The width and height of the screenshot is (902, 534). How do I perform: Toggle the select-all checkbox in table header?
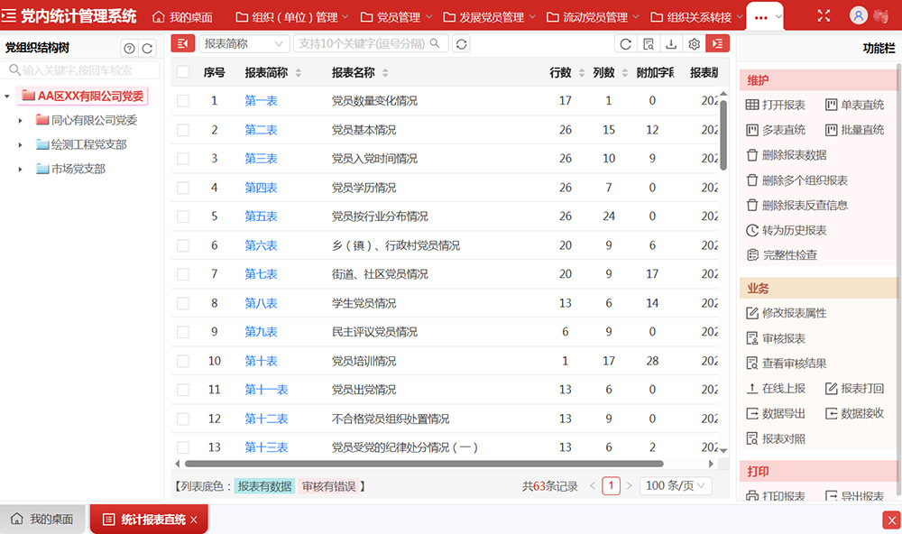click(x=183, y=72)
